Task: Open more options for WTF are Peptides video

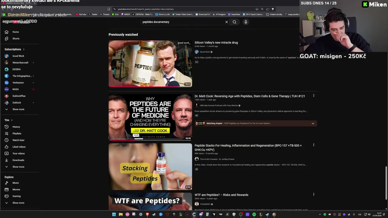Action: tap(313, 194)
